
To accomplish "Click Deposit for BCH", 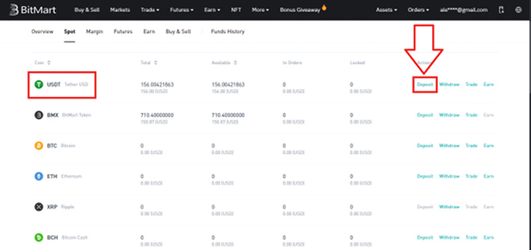I will (425, 237).
